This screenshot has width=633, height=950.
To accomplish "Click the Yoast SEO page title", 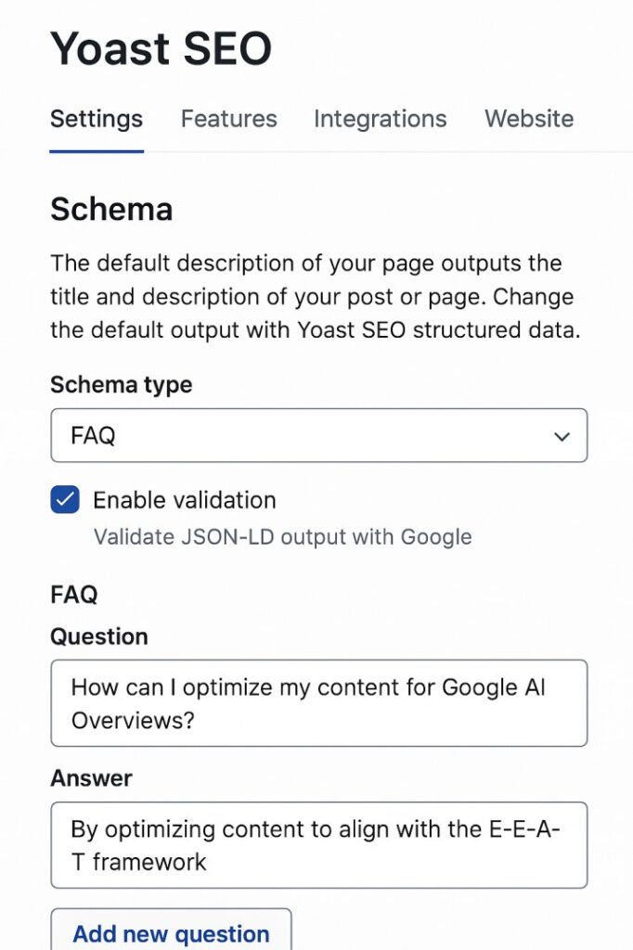I will (161, 48).
